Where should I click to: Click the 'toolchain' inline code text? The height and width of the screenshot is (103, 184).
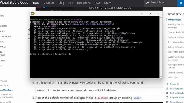(101, 98)
